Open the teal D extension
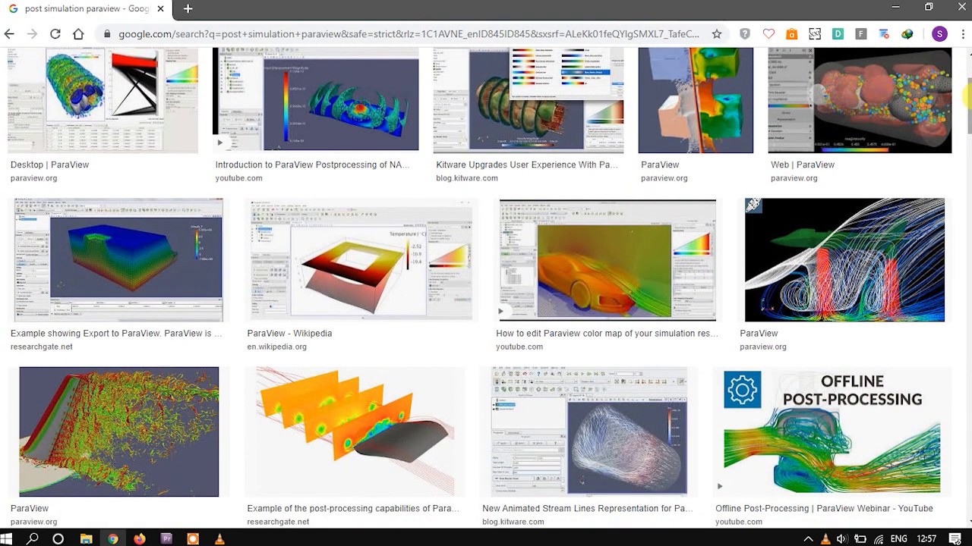972x546 pixels. click(x=838, y=33)
